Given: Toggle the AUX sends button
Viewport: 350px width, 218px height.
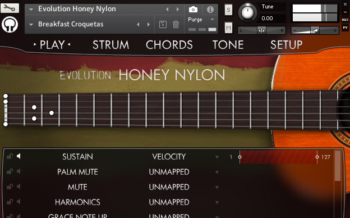Looking at the screenshot, I should pyautogui.click(x=345, y=20).
